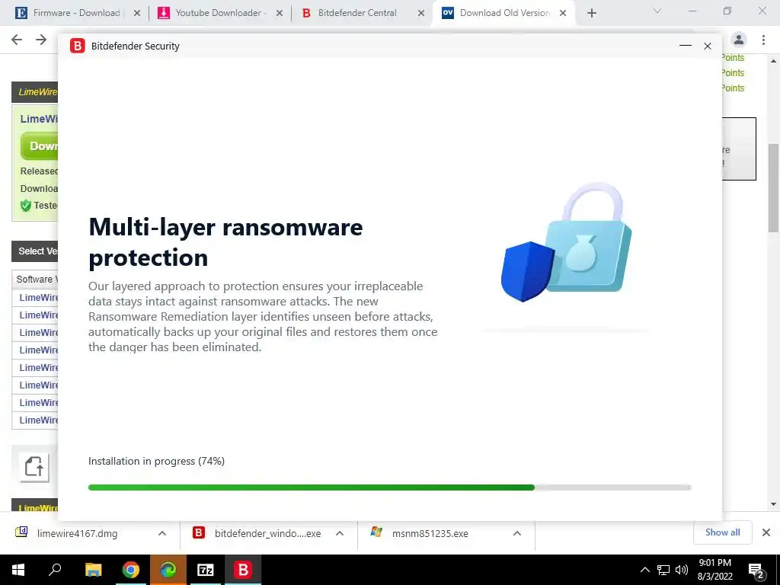Click the lock and shield illustration
The width and height of the screenshot is (780, 585).
point(566,243)
